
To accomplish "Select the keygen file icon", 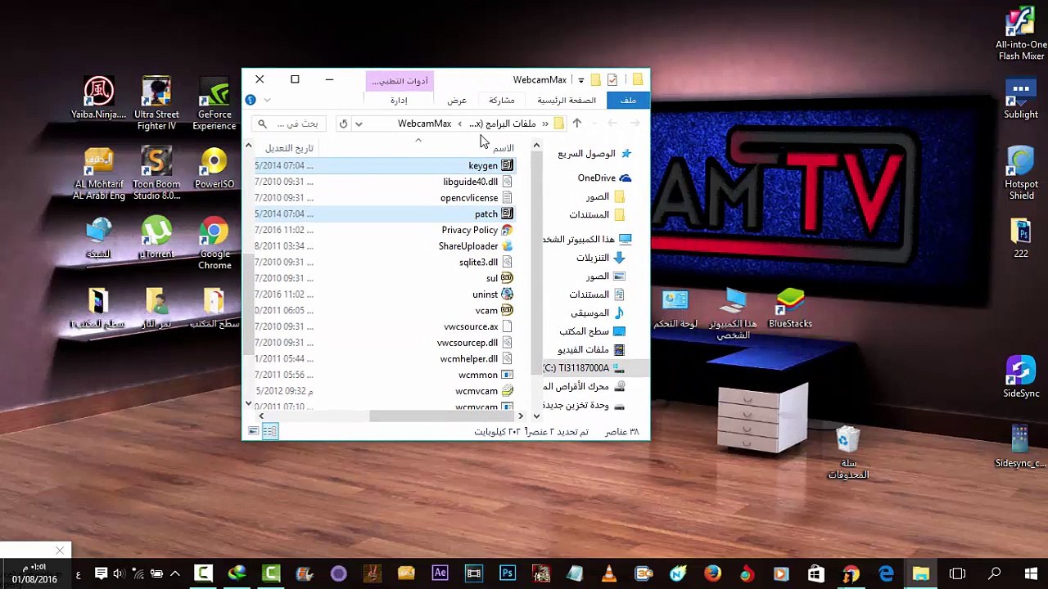I will click(507, 165).
